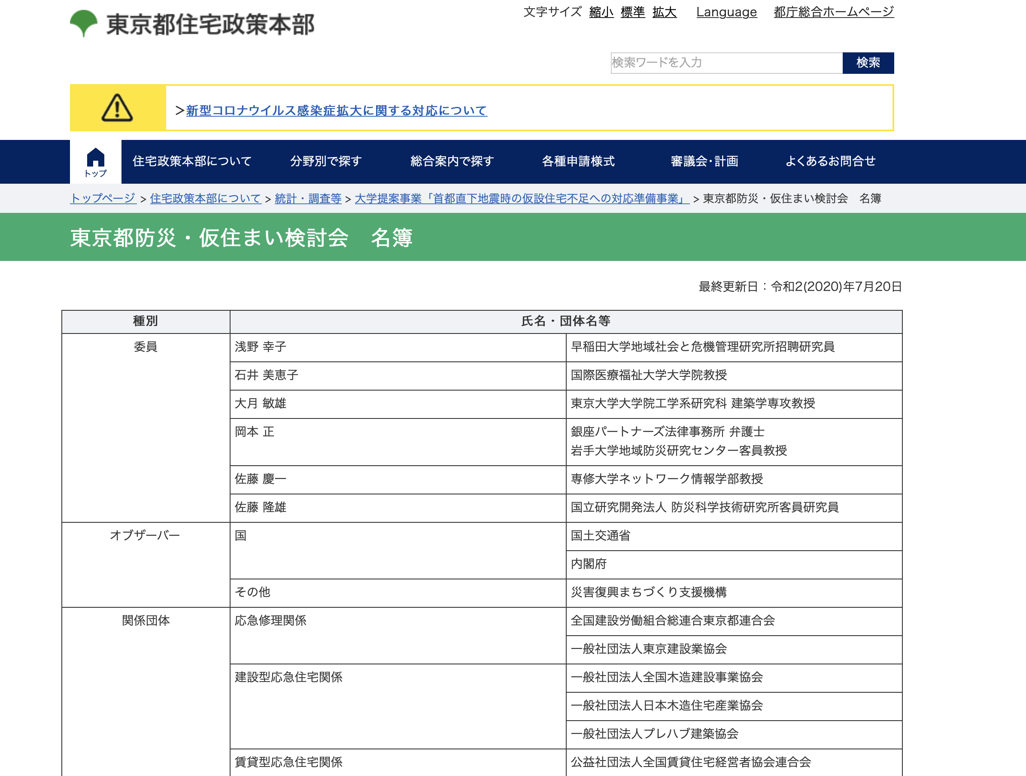Open 各種申請様式 menu
This screenshot has width=1026, height=776.
pyautogui.click(x=578, y=161)
